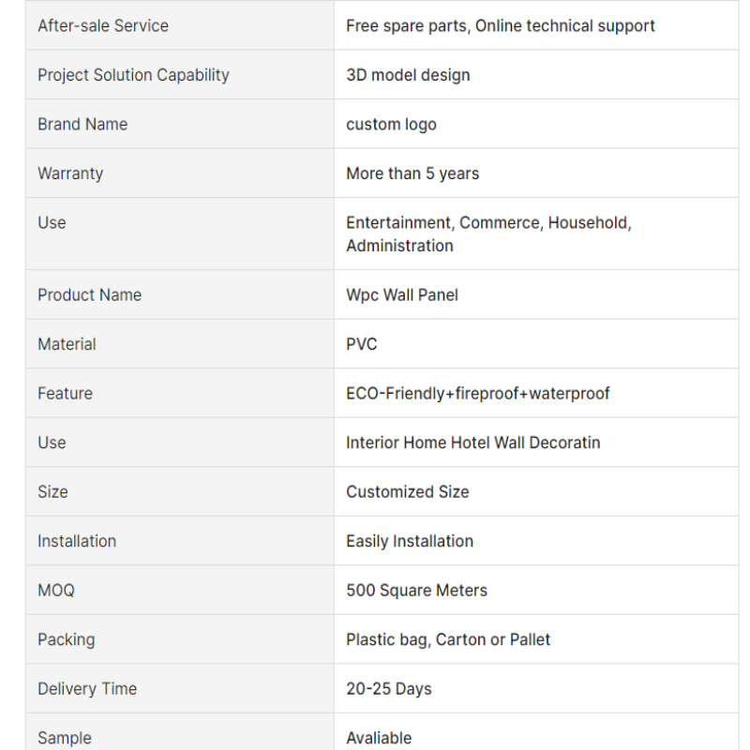Click Interior Home Hotel Wall Decoratin text
Screen dimensions: 750x750
click(473, 442)
